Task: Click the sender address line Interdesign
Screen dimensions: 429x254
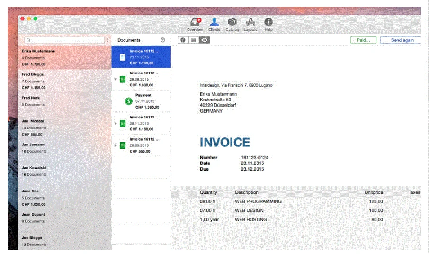Action: coord(236,85)
